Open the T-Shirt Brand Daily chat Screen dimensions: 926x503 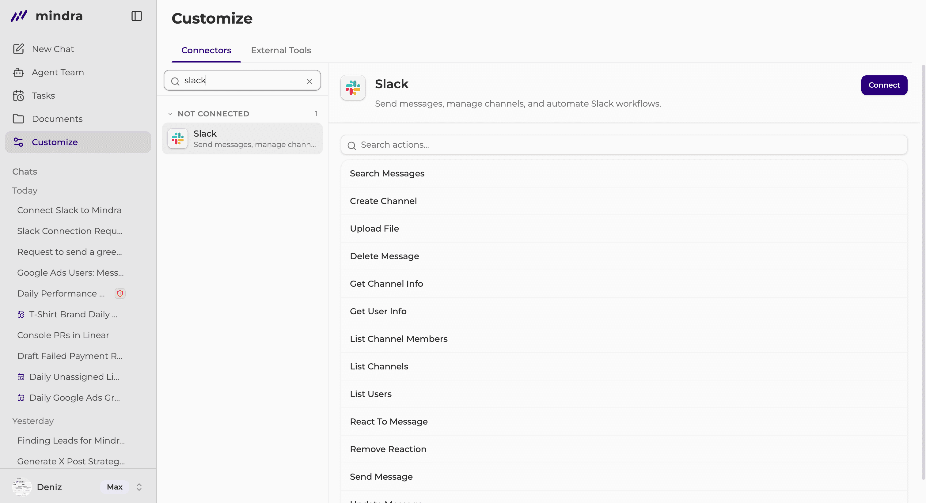point(73,314)
